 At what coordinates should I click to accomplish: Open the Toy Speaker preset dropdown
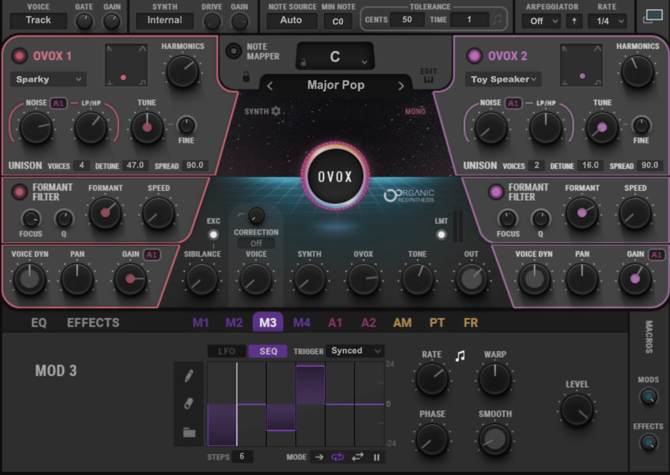pos(502,79)
